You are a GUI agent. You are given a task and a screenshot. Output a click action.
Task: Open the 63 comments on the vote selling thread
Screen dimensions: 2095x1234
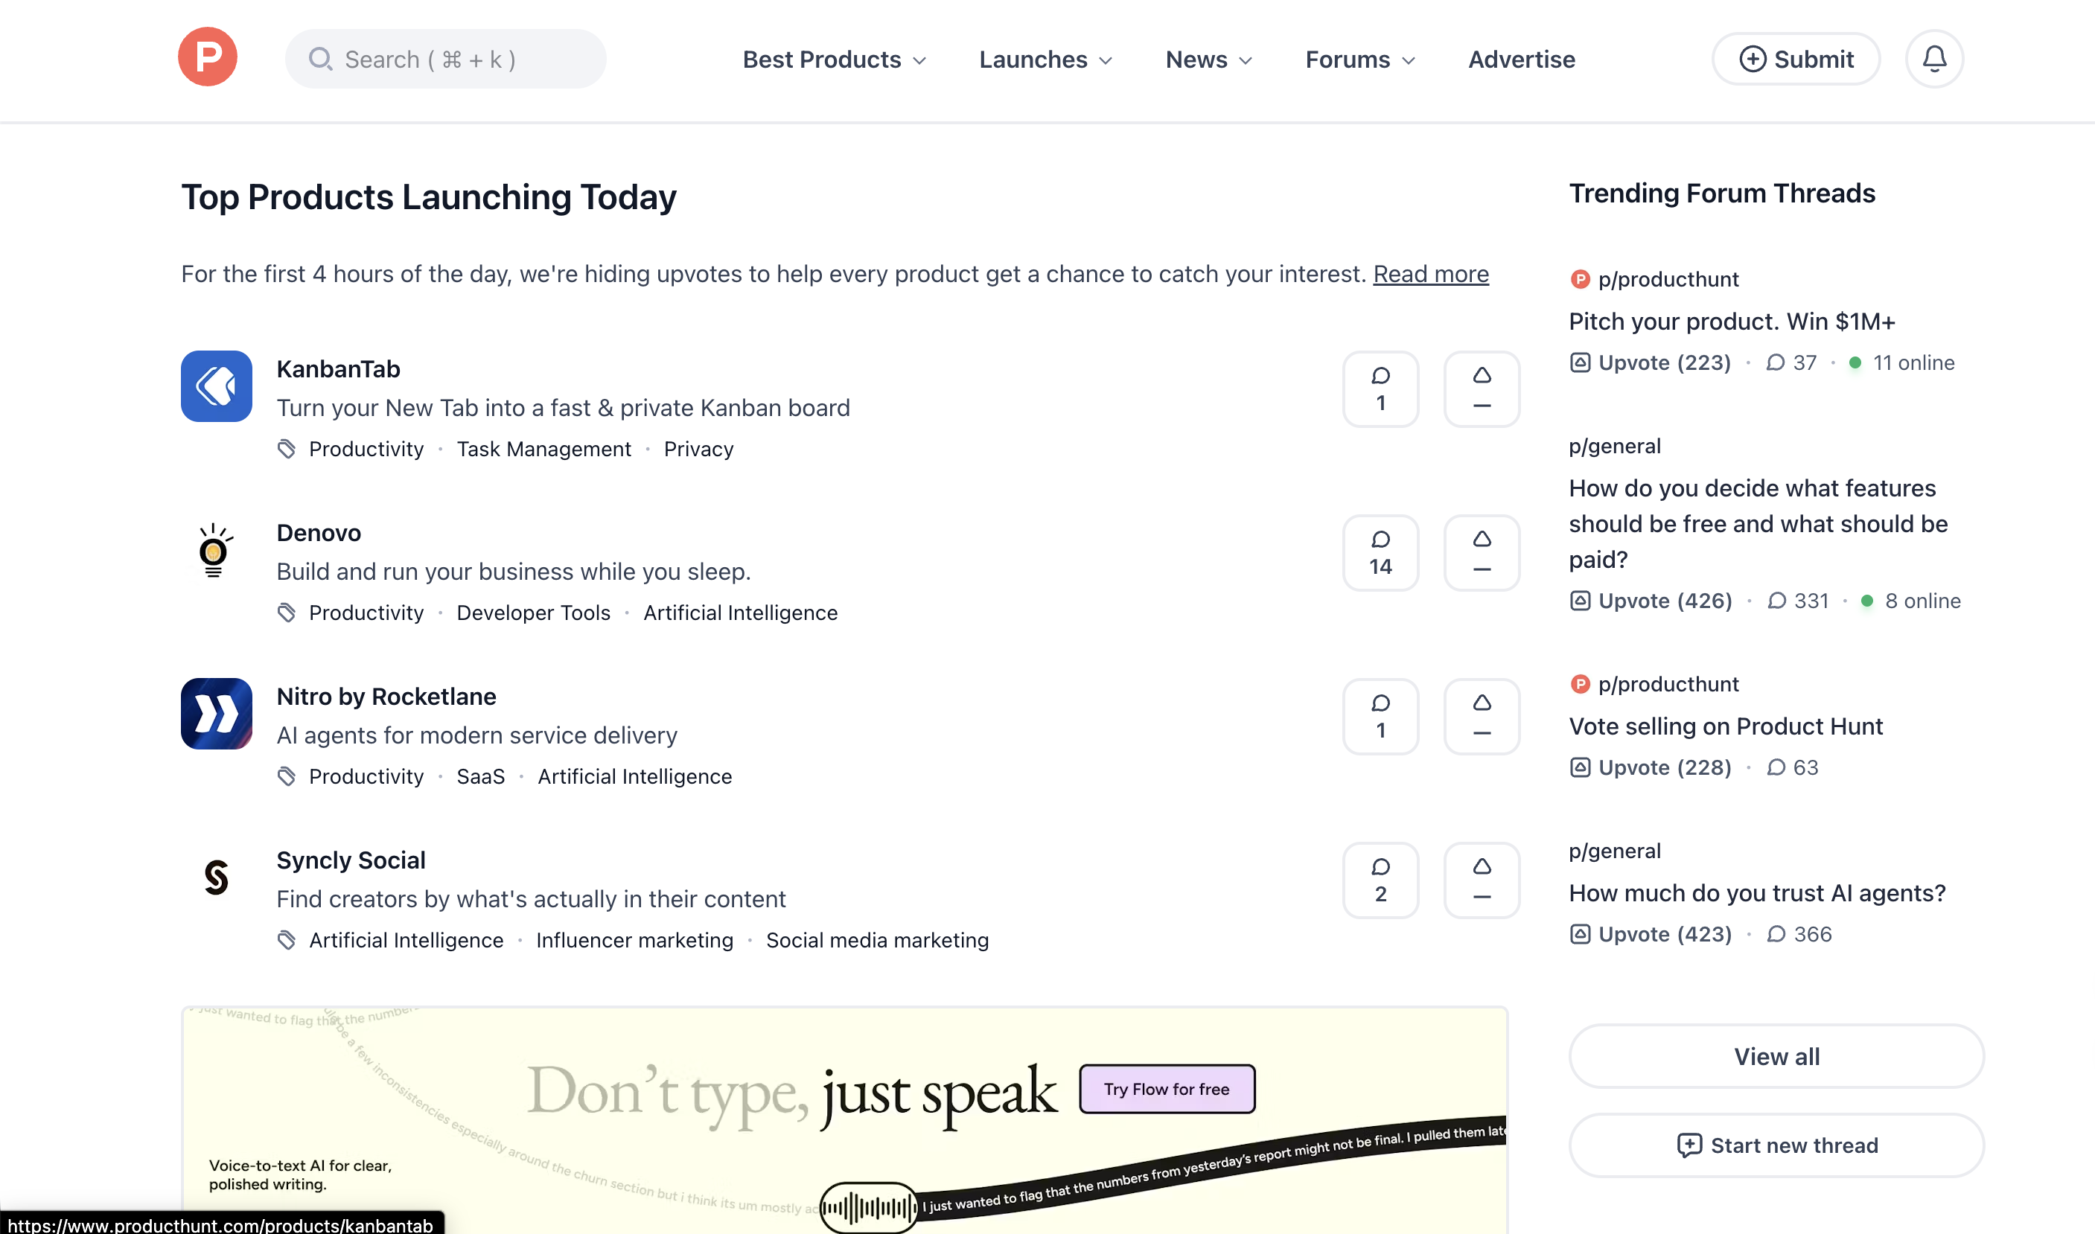tap(1792, 767)
